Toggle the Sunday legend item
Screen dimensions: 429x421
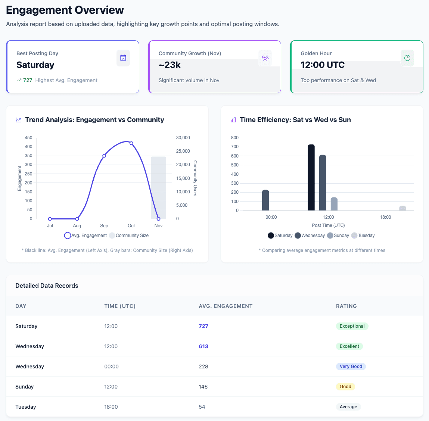338,236
